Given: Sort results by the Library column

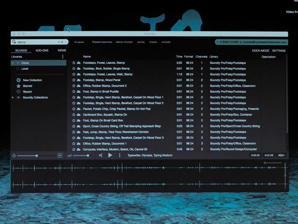Looking at the screenshot, I should click(214, 56).
